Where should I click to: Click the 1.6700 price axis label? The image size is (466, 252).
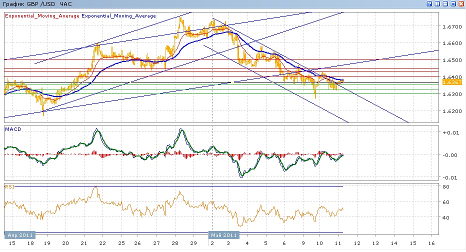pyautogui.click(x=452, y=26)
